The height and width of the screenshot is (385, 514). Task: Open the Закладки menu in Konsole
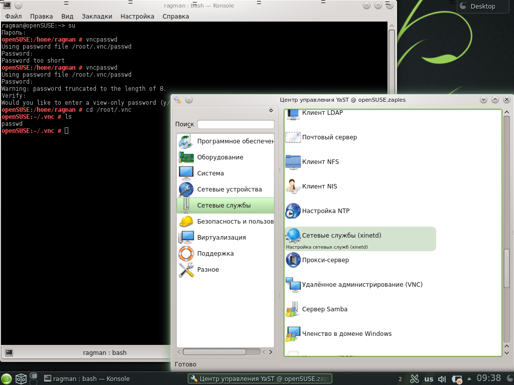(x=97, y=17)
